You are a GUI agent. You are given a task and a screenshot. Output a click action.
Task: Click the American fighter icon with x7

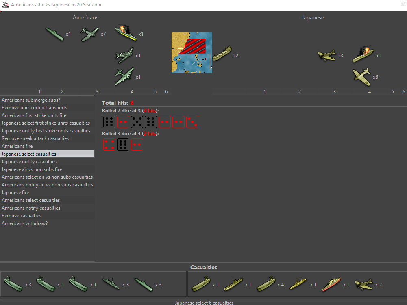coord(89,35)
